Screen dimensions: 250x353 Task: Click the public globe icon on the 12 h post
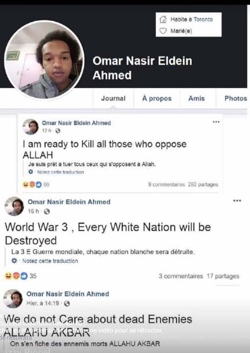pos(58,131)
